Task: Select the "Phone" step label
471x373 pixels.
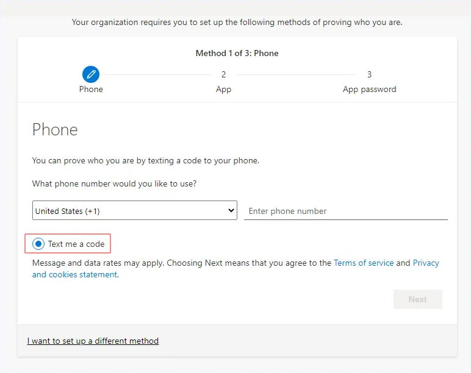Action: (91, 89)
